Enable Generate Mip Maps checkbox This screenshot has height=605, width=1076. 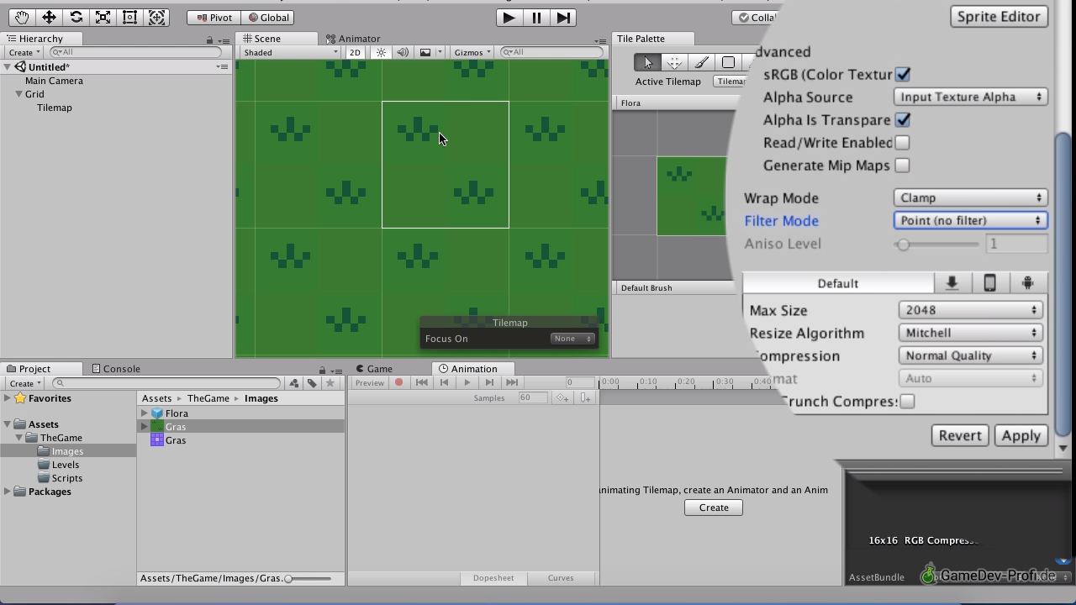[902, 166]
